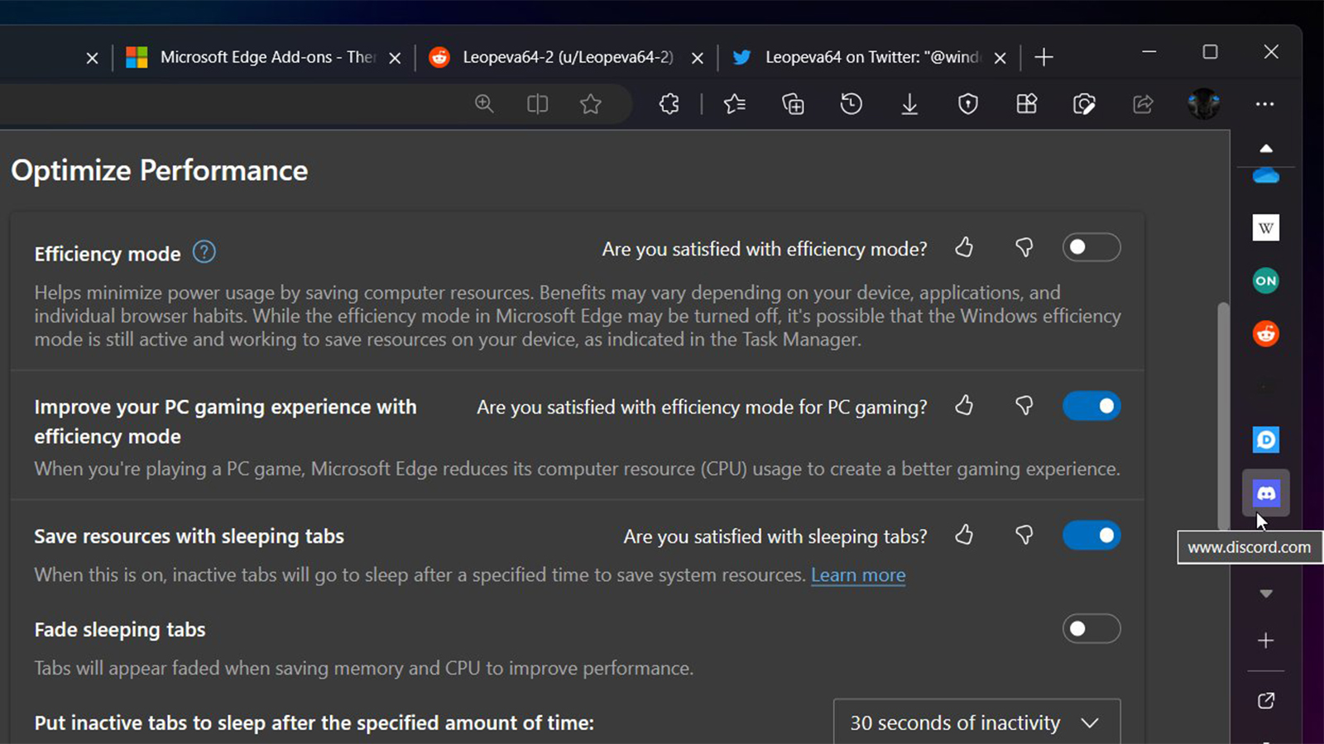Click the Optimize Performance heading
This screenshot has height=744, width=1324.
(x=159, y=170)
